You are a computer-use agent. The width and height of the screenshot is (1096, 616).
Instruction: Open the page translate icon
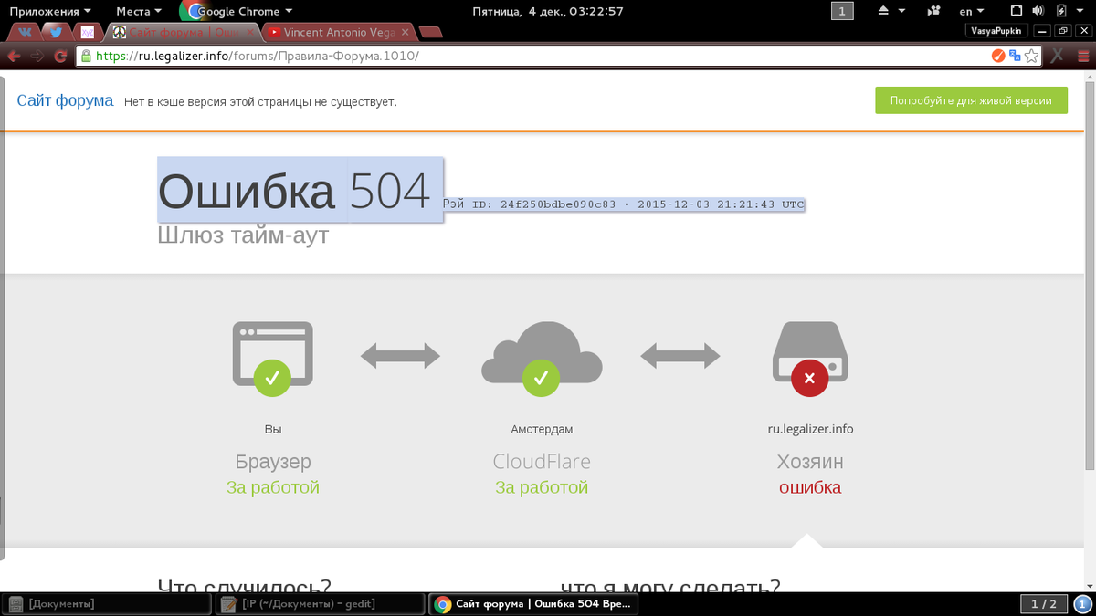pyautogui.click(x=1014, y=56)
